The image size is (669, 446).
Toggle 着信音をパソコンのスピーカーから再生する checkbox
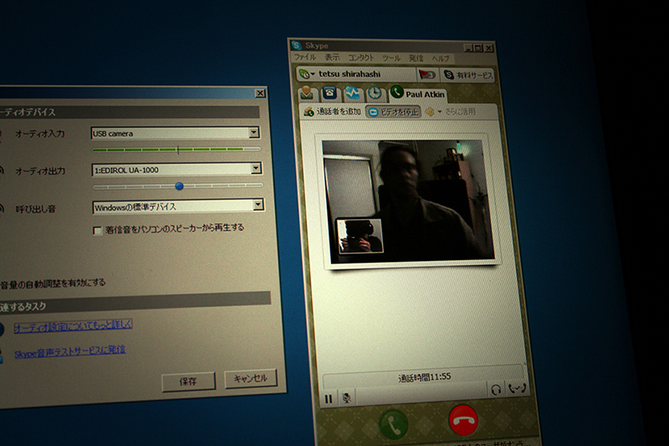pyautogui.click(x=97, y=231)
